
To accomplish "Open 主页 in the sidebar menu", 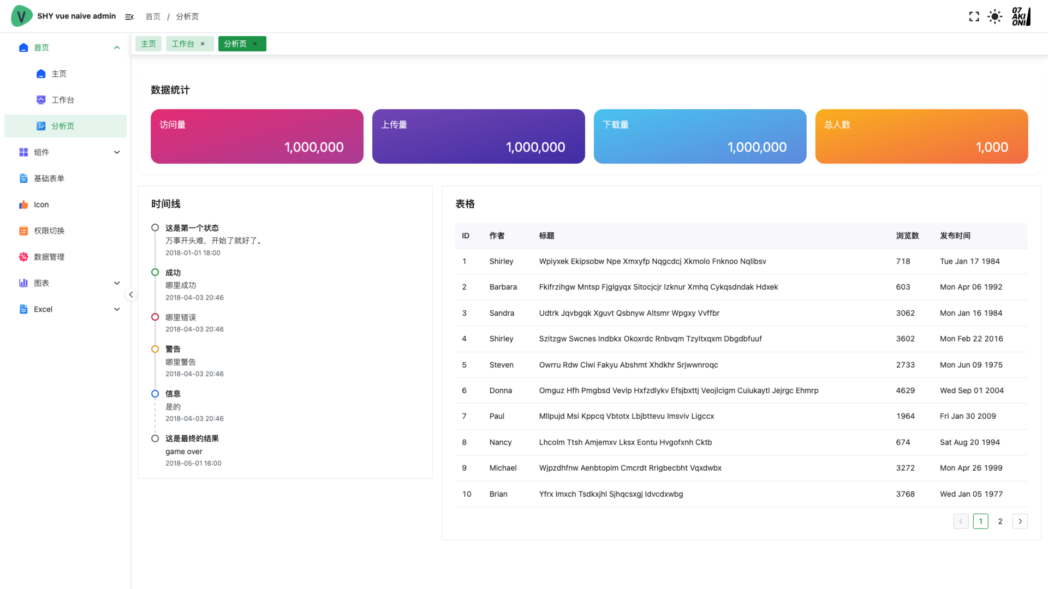I will [x=65, y=74].
